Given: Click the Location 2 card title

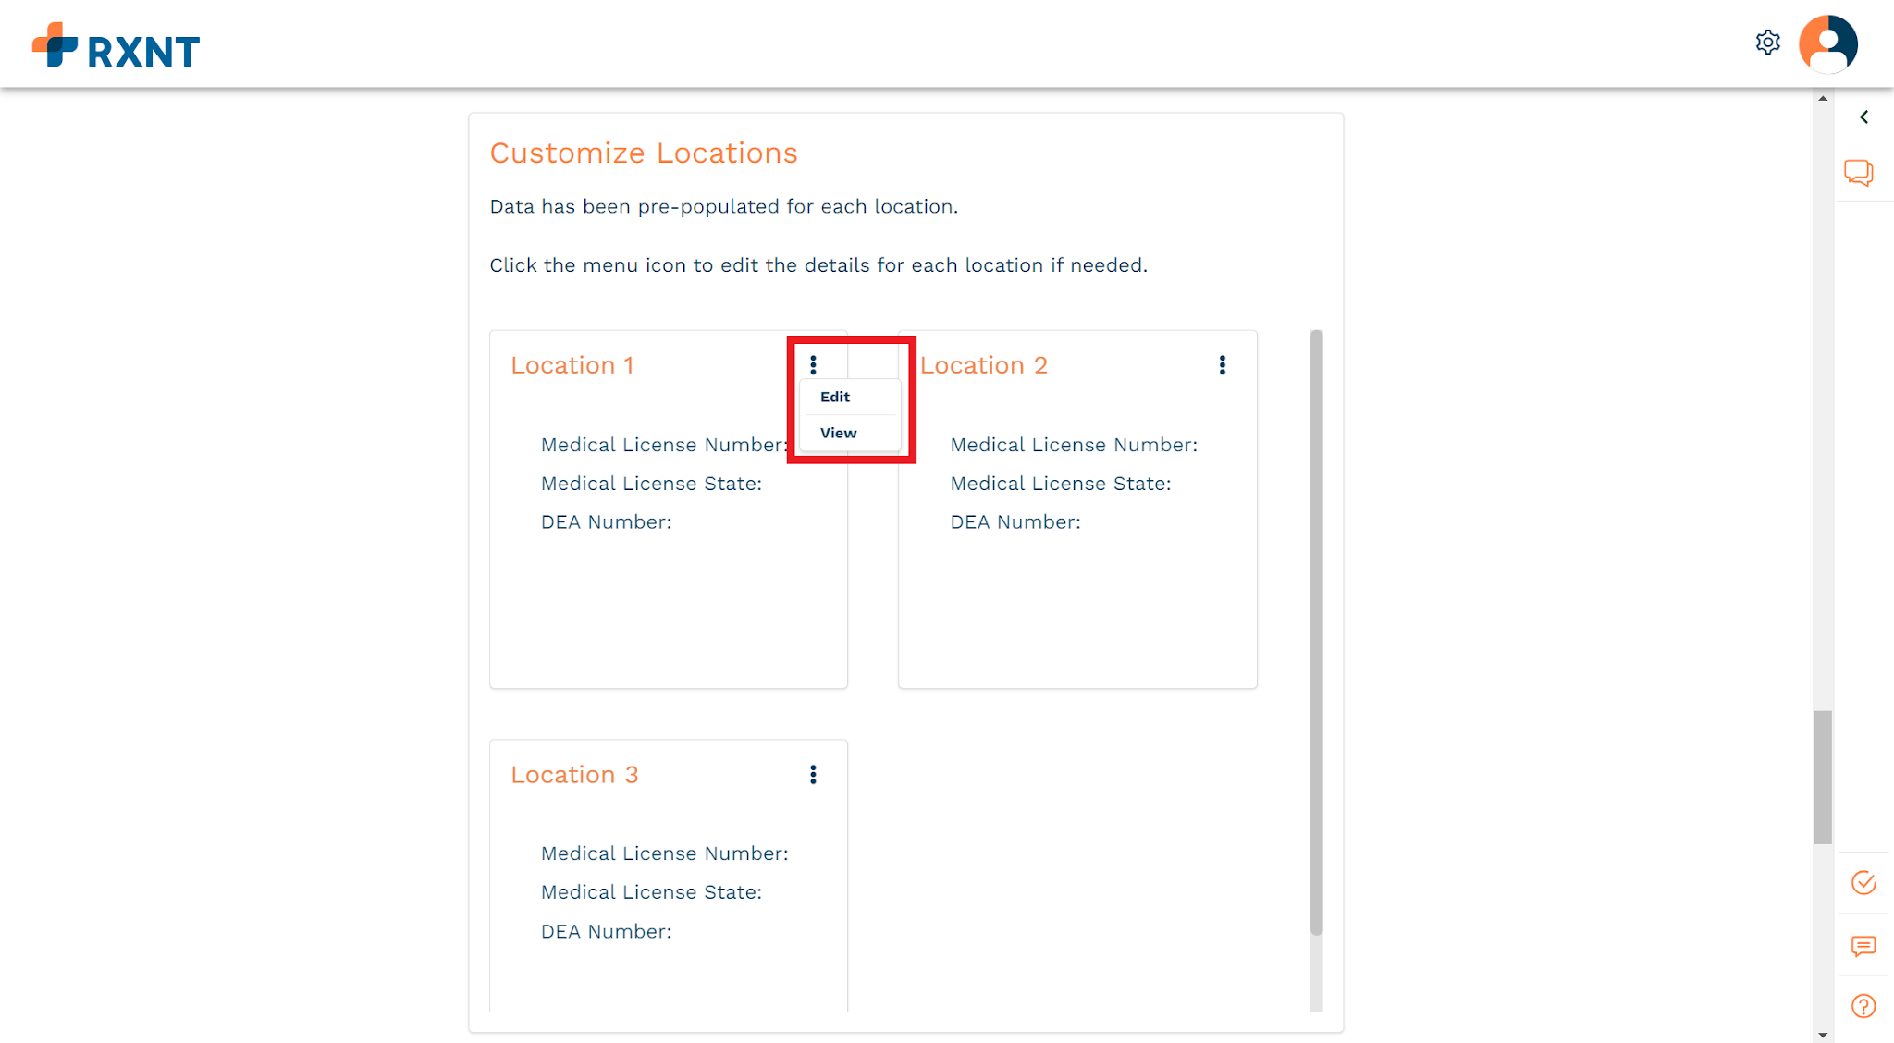Looking at the screenshot, I should (x=983, y=365).
